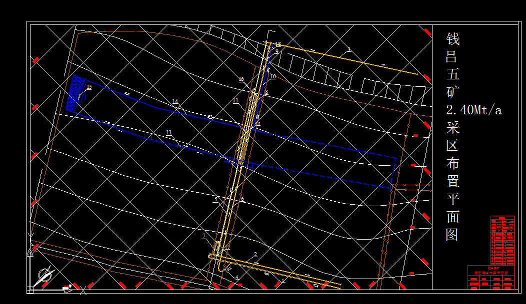Click callout number 4
The image size is (526, 304).
click(237, 277)
